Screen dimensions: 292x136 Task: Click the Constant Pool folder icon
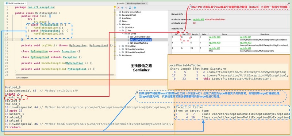coord(120,15)
